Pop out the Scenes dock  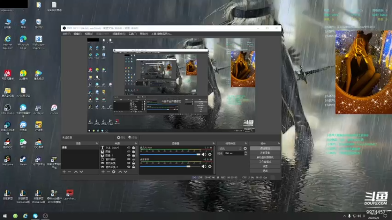pos(97,143)
